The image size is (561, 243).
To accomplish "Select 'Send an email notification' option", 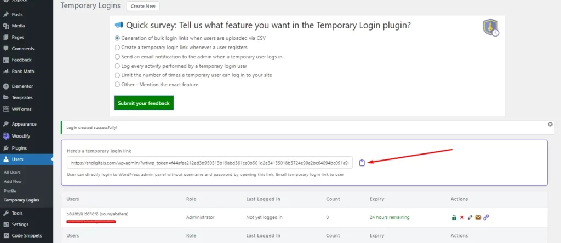I will (x=117, y=56).
